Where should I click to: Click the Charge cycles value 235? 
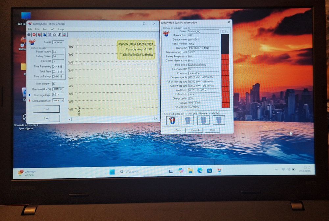click(x=204, y=98)
